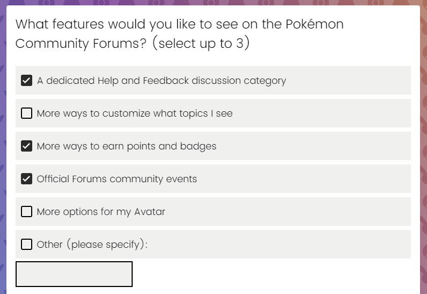This screenshot has width=427, height=294.
Task: Check the Other (please specify) box
Action: 26,244
